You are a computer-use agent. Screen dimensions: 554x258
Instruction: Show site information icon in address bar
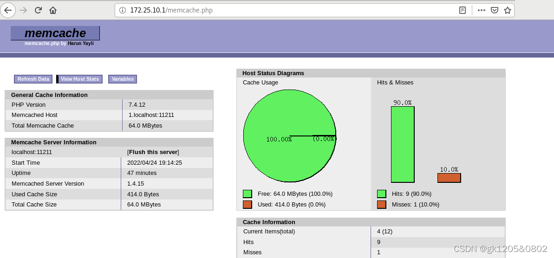click(x=123, y=10)
